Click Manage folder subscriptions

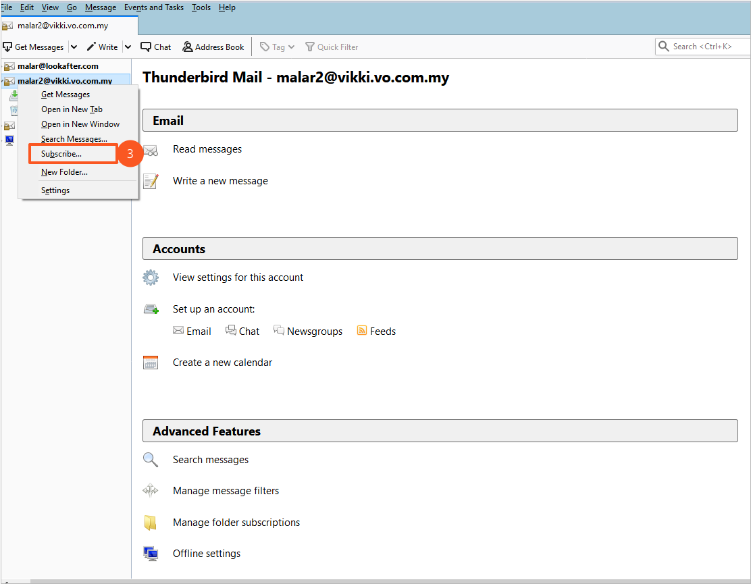236,523
